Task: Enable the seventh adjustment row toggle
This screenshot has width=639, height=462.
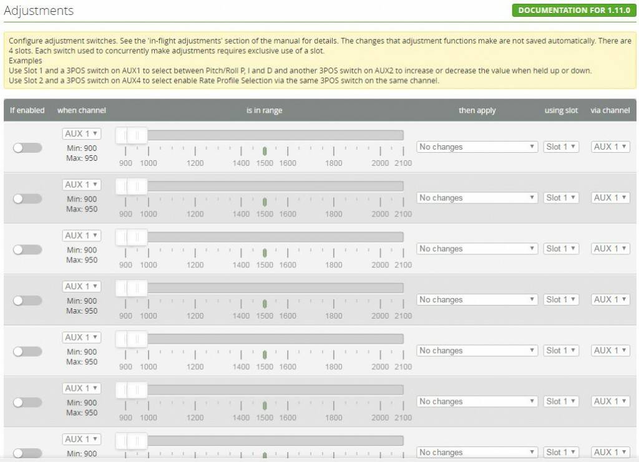Action: 27,453
